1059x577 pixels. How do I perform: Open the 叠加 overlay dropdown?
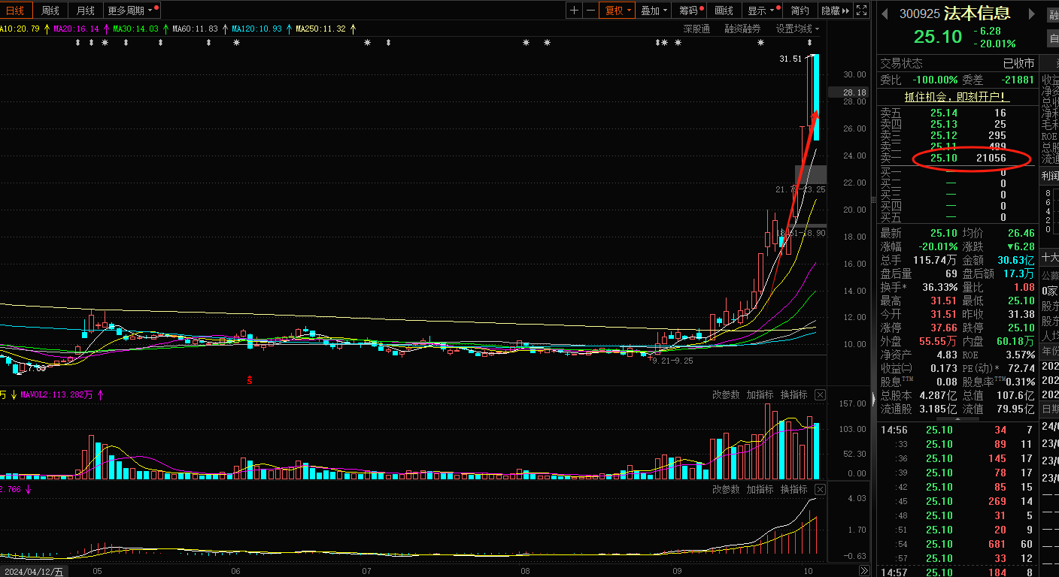(x=654, y=10)
